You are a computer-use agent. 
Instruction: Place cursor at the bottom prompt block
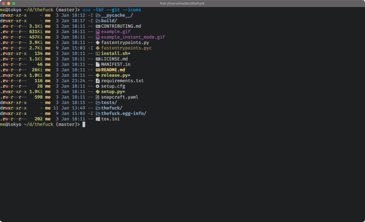tap(84, 124)
